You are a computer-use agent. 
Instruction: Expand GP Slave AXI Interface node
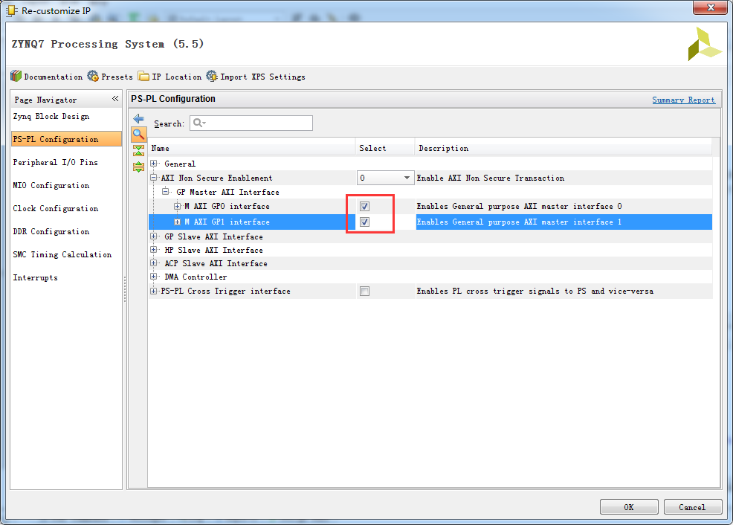(x=154, y=236)
